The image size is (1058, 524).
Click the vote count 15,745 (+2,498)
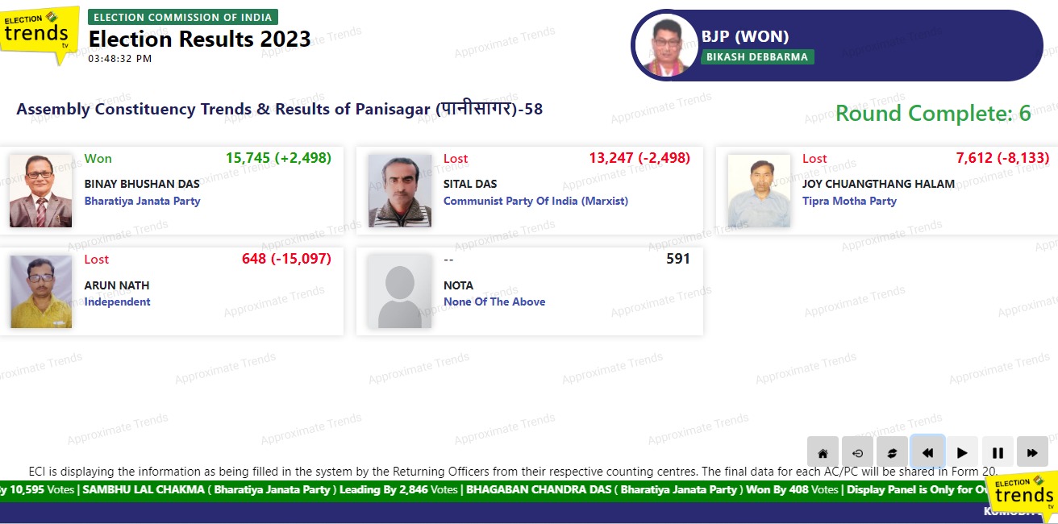tap(278, 158)
